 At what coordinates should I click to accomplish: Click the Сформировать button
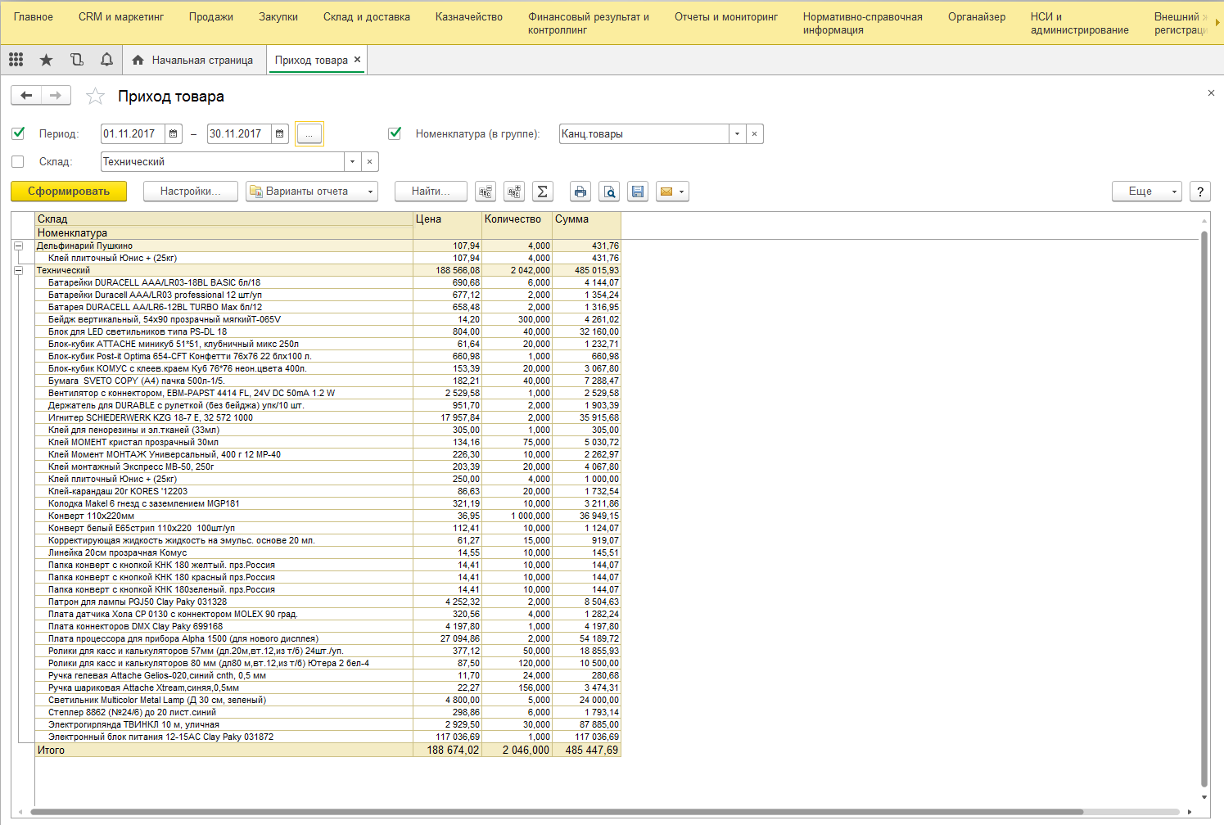69,192
